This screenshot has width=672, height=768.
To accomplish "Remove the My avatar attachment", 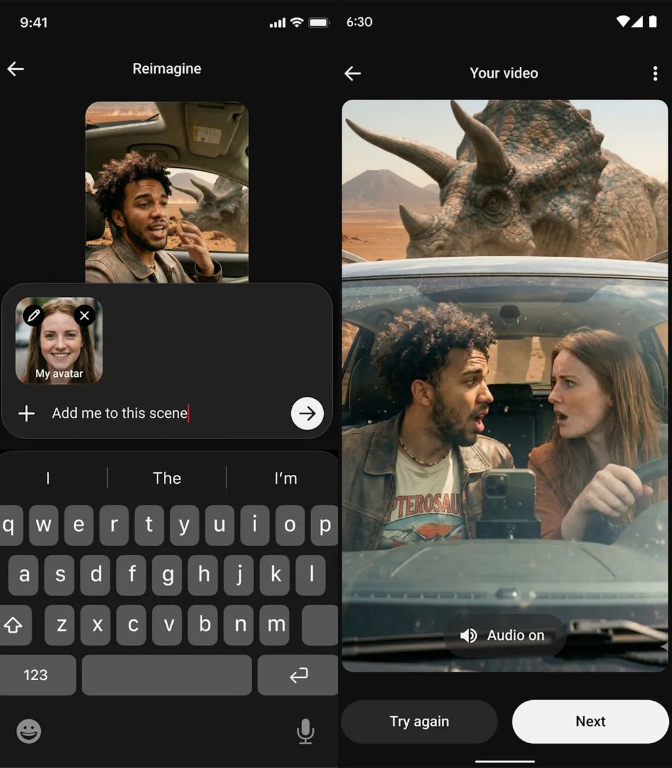I will (x=84, y=316).
